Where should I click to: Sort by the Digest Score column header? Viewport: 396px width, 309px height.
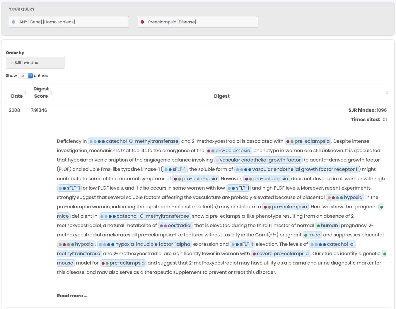[41, 92]
